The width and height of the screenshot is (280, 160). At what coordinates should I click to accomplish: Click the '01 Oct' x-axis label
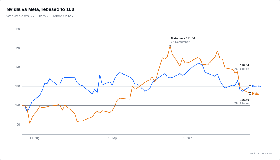point(187,138)
